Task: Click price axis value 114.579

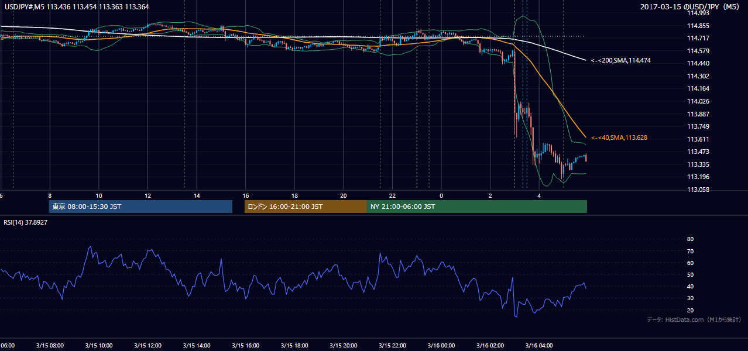Action: [x=698, y=51]
